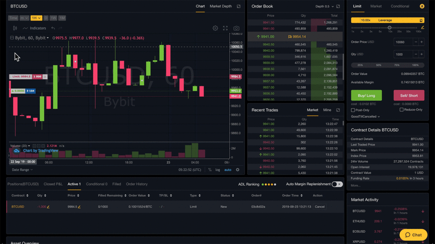Expand the Order Book panel icon
This screenshot has height=244, width=435.
[338, 6]
